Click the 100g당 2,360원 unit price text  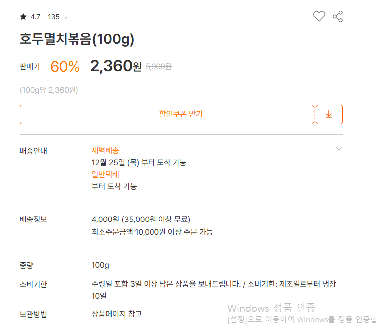coord(49,90)
